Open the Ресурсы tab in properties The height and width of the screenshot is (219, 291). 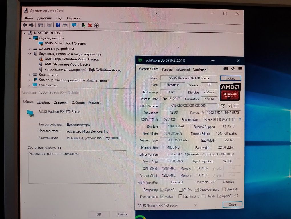(x=95, y=102)
